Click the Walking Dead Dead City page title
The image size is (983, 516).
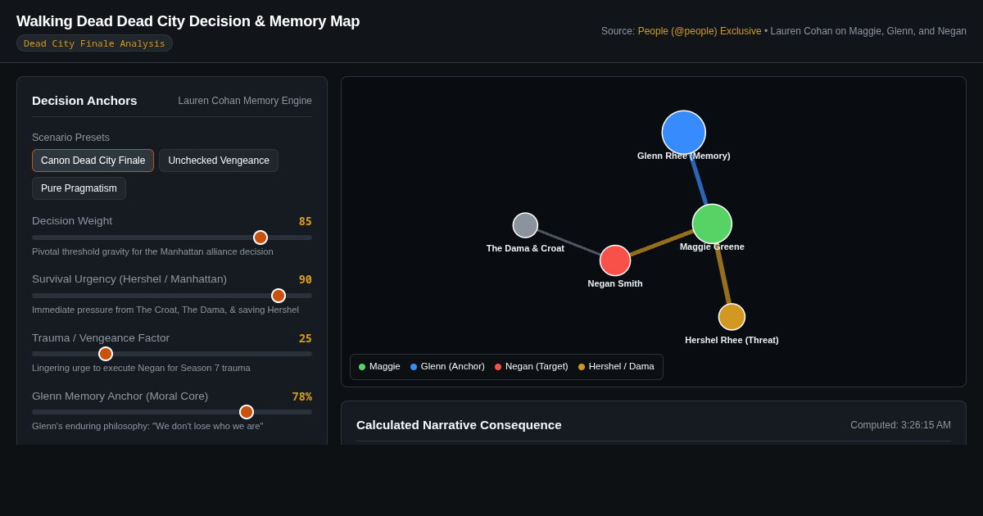coord(188,21)
